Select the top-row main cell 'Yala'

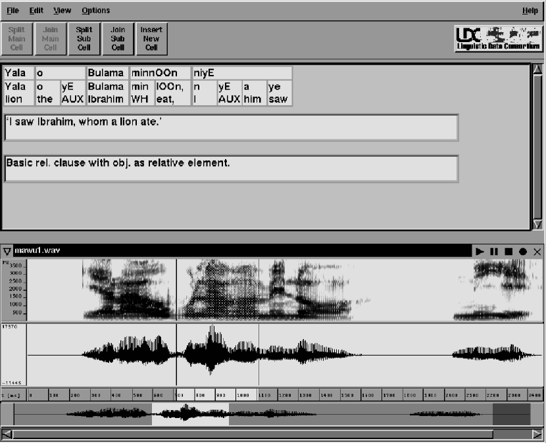(19, 73)
